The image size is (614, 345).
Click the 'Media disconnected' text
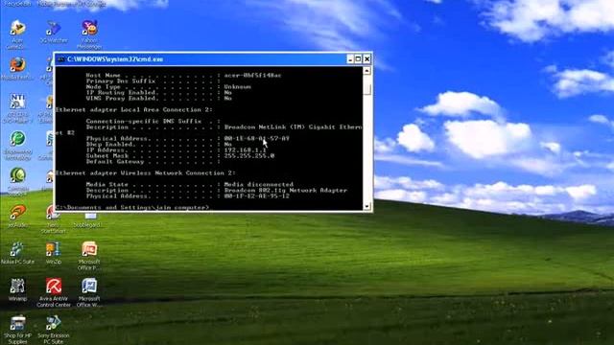click(x=258, y=184)
